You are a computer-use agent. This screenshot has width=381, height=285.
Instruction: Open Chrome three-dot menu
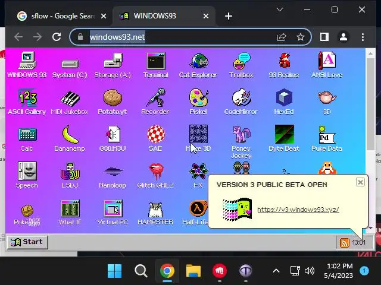pos(363,37)
